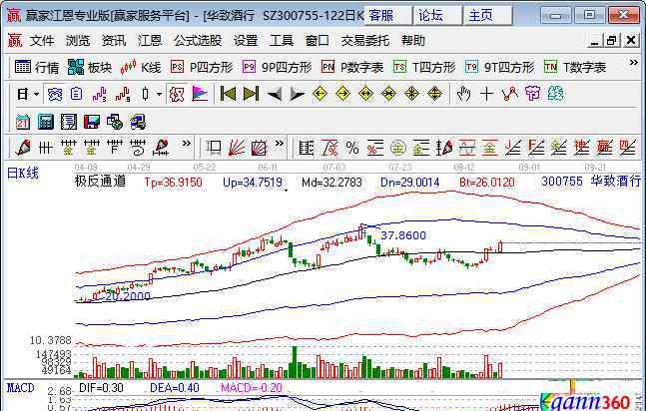Select the candlestick chart type icon

click(x=146, y=95)
